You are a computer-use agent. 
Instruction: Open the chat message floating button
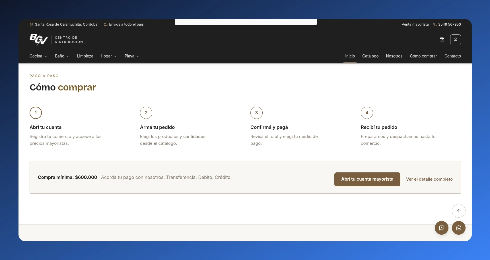[442, 228]
